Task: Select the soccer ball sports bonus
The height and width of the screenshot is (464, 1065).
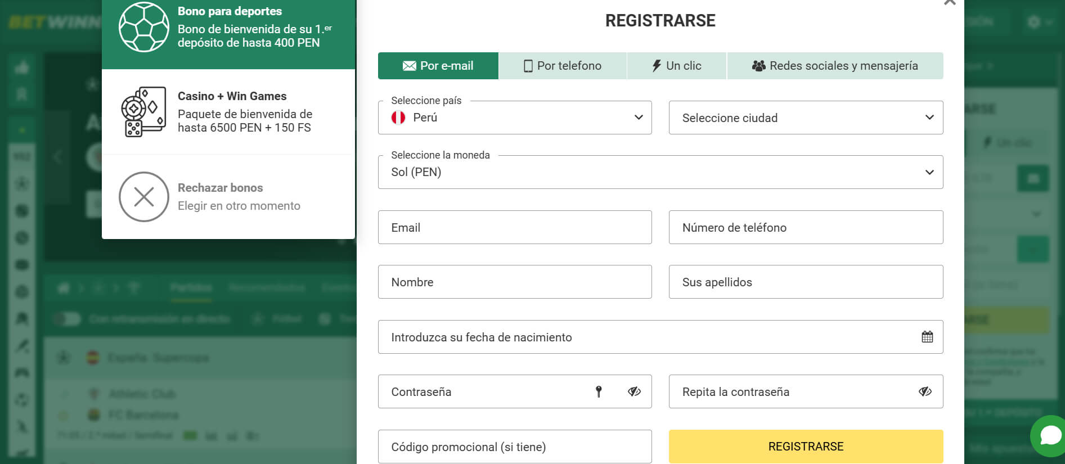Action: click(144, 27)
